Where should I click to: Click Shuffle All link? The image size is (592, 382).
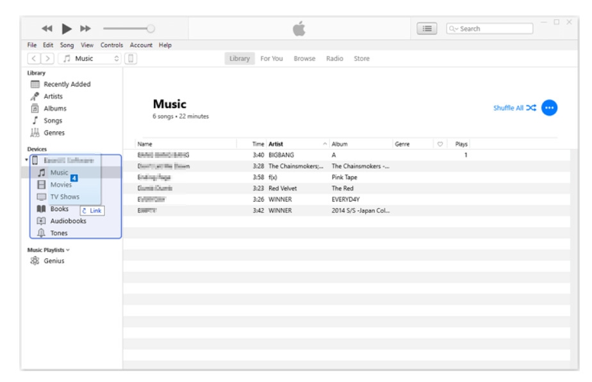click(x=514, y=108)
